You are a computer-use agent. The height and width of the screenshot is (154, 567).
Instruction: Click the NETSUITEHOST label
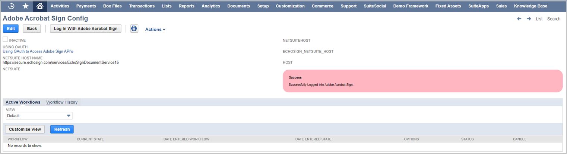297,40
